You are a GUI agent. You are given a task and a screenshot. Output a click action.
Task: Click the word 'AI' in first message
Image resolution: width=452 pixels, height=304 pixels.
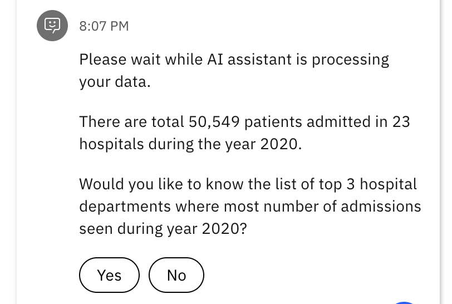pyautogui.click(x=215, y=60)
